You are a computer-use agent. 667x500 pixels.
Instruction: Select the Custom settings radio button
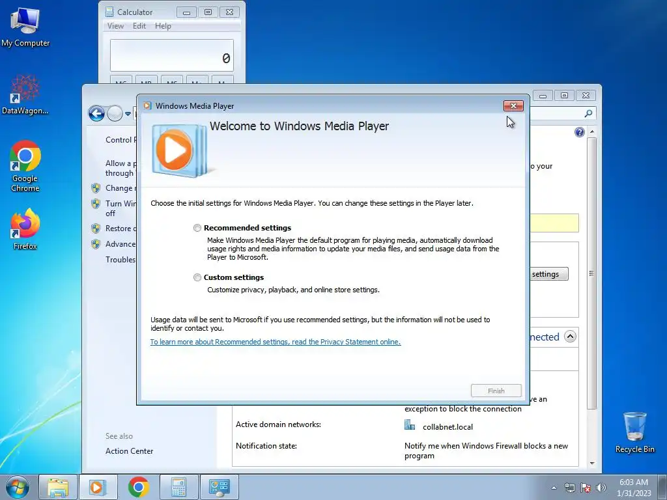pyautogui.click(x=197, y=277)
